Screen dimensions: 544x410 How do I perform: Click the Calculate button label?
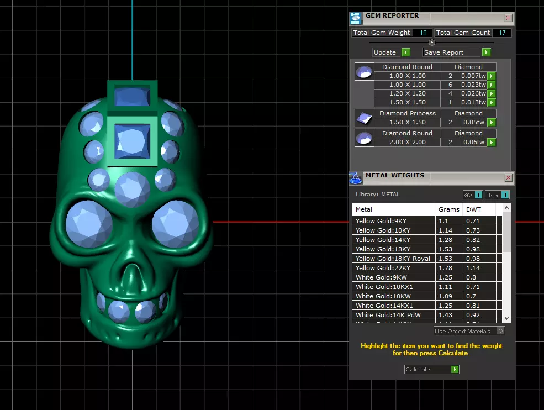418,369
